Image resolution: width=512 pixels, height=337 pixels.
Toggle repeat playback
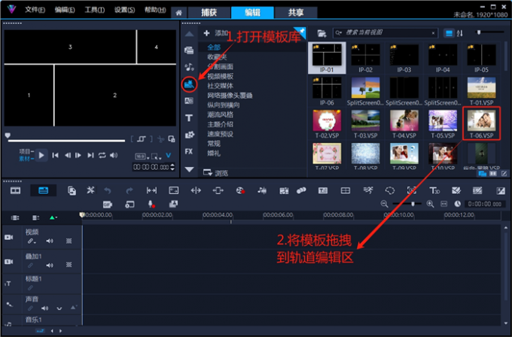pyautogui.click(x=102, y=155)
